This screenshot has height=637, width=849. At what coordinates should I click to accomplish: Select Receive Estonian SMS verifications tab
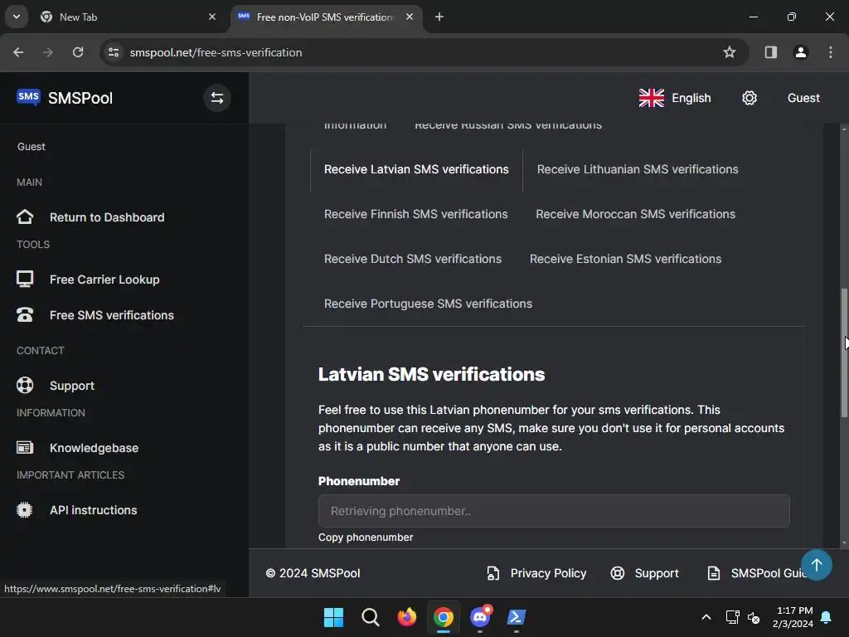(x=625, y=259)
